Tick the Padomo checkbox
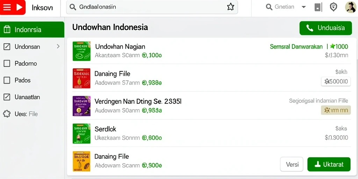This screenshot has height=179, width=358. (x=7, y=64)
